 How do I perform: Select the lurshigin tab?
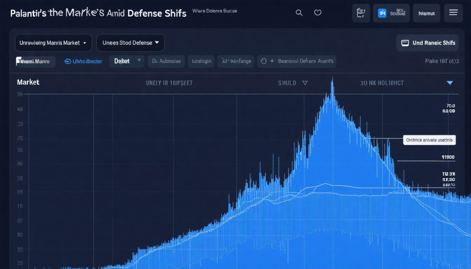click(201, 61)
